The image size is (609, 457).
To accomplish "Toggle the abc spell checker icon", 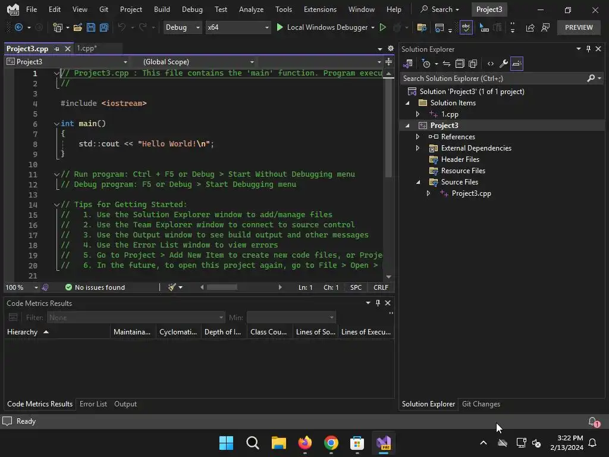I will coord(466,27).
